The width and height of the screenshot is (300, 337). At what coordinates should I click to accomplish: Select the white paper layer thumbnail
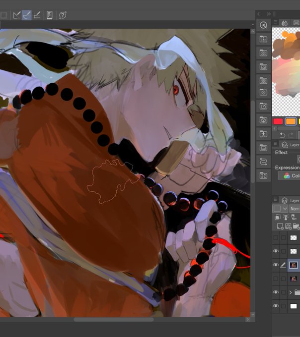pos(294,306)
